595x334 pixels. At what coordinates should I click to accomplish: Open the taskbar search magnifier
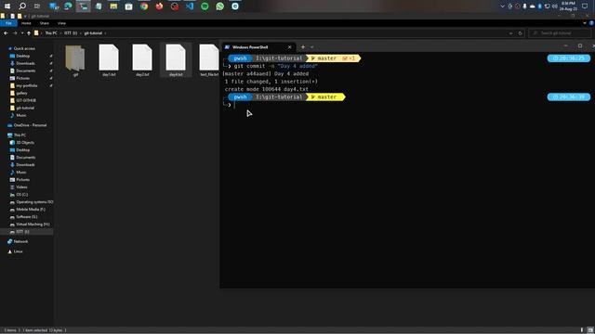click(x=22, y=6)
